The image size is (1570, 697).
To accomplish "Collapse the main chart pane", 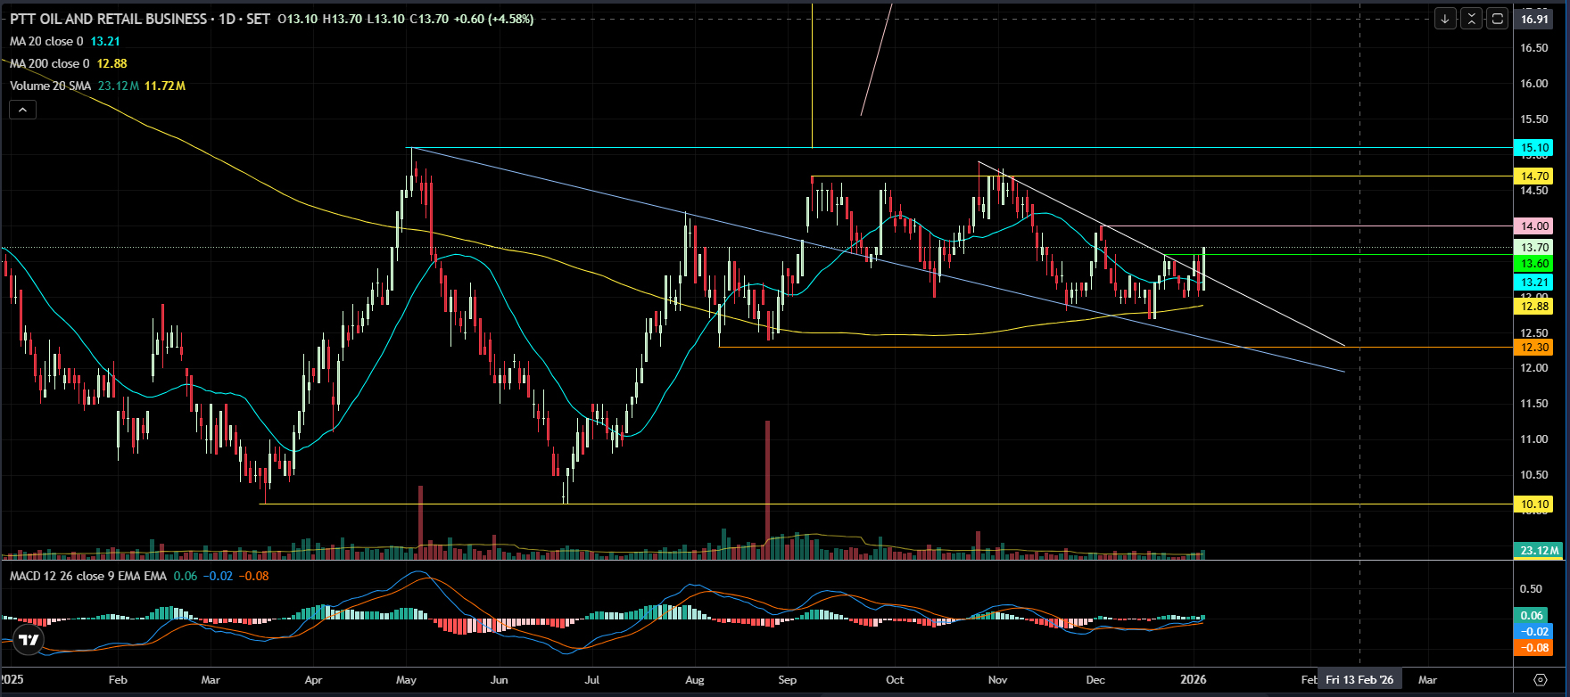I will coord(1472,18).
